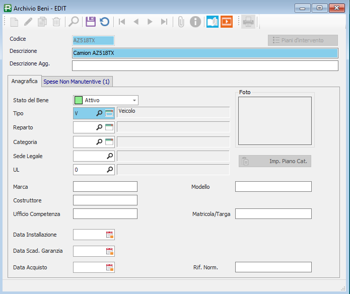Screen dimensions: 350x294
Task: Click the magnifier in the Reparto field
Action: [100, 128]
